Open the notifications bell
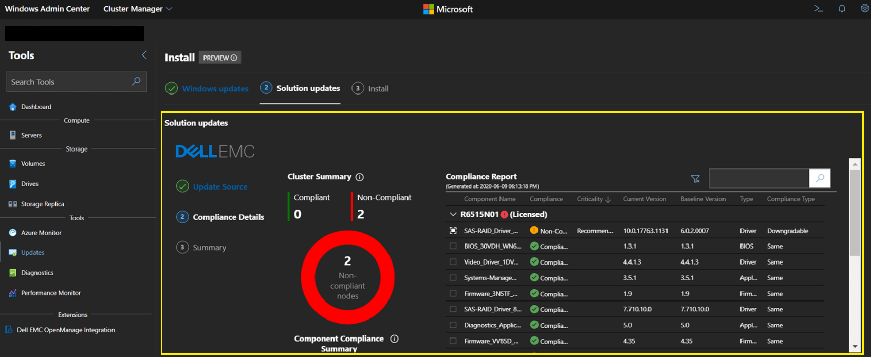 pos(842,9)
